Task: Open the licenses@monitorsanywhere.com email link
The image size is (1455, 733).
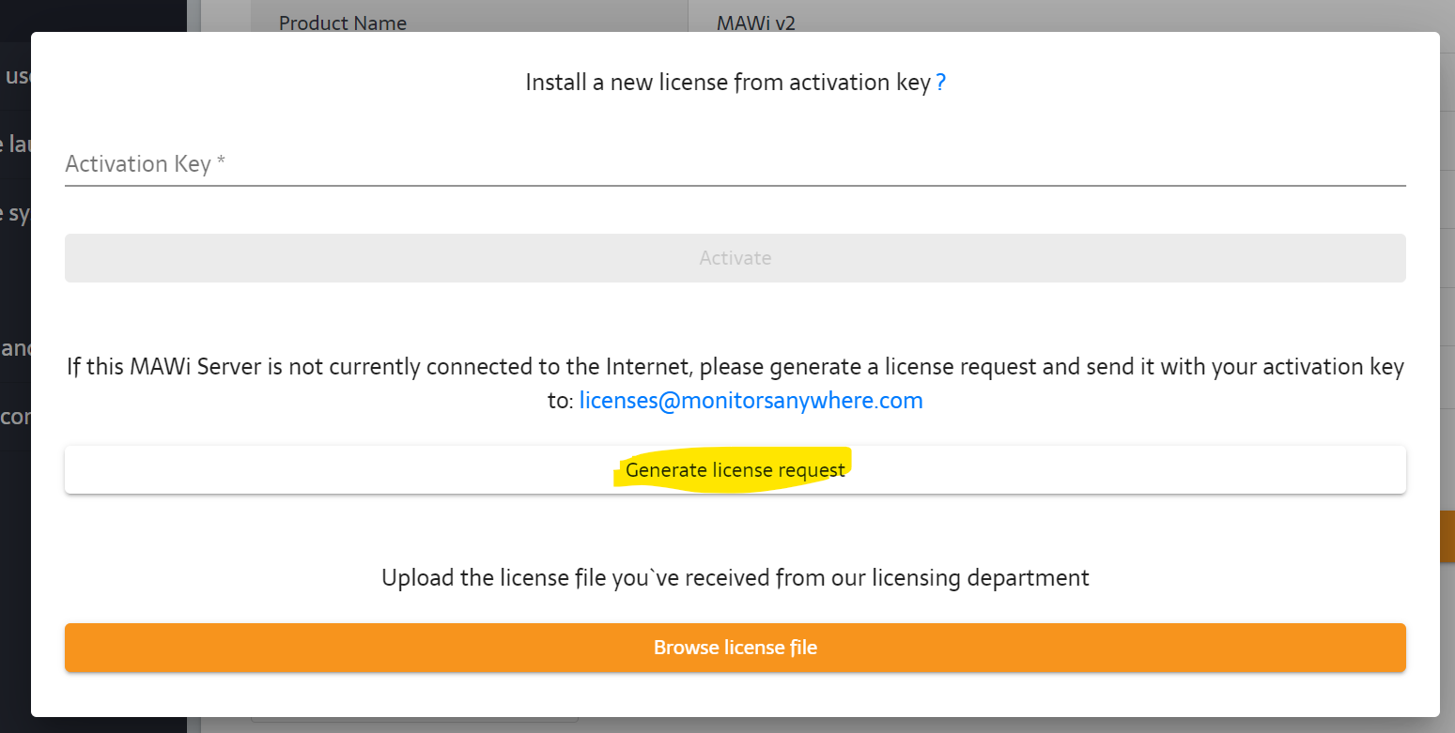Action: point(751,401)
